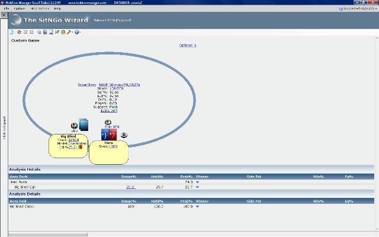The image size is (379, 237).
Task: Click the Custom Game title text
Action: 25,40
